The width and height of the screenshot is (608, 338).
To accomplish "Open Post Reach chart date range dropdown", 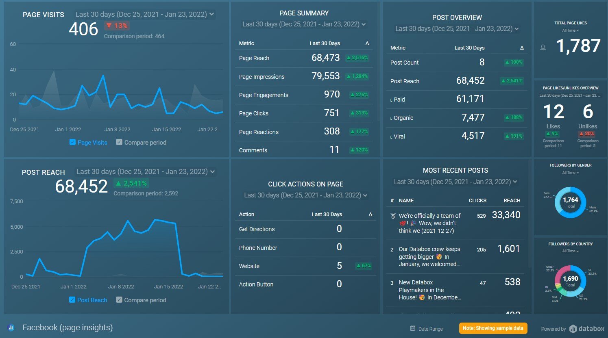I will click(146, 171).
